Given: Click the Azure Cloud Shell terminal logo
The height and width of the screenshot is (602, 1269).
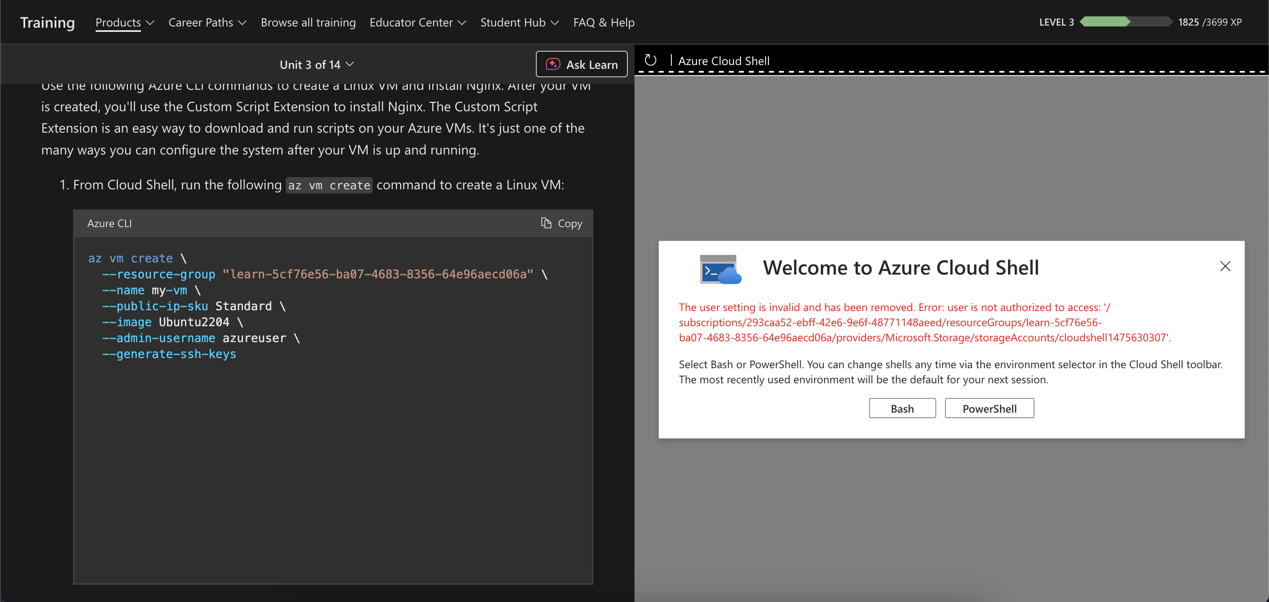Looking at the screenshot, I should click(720, 269).
